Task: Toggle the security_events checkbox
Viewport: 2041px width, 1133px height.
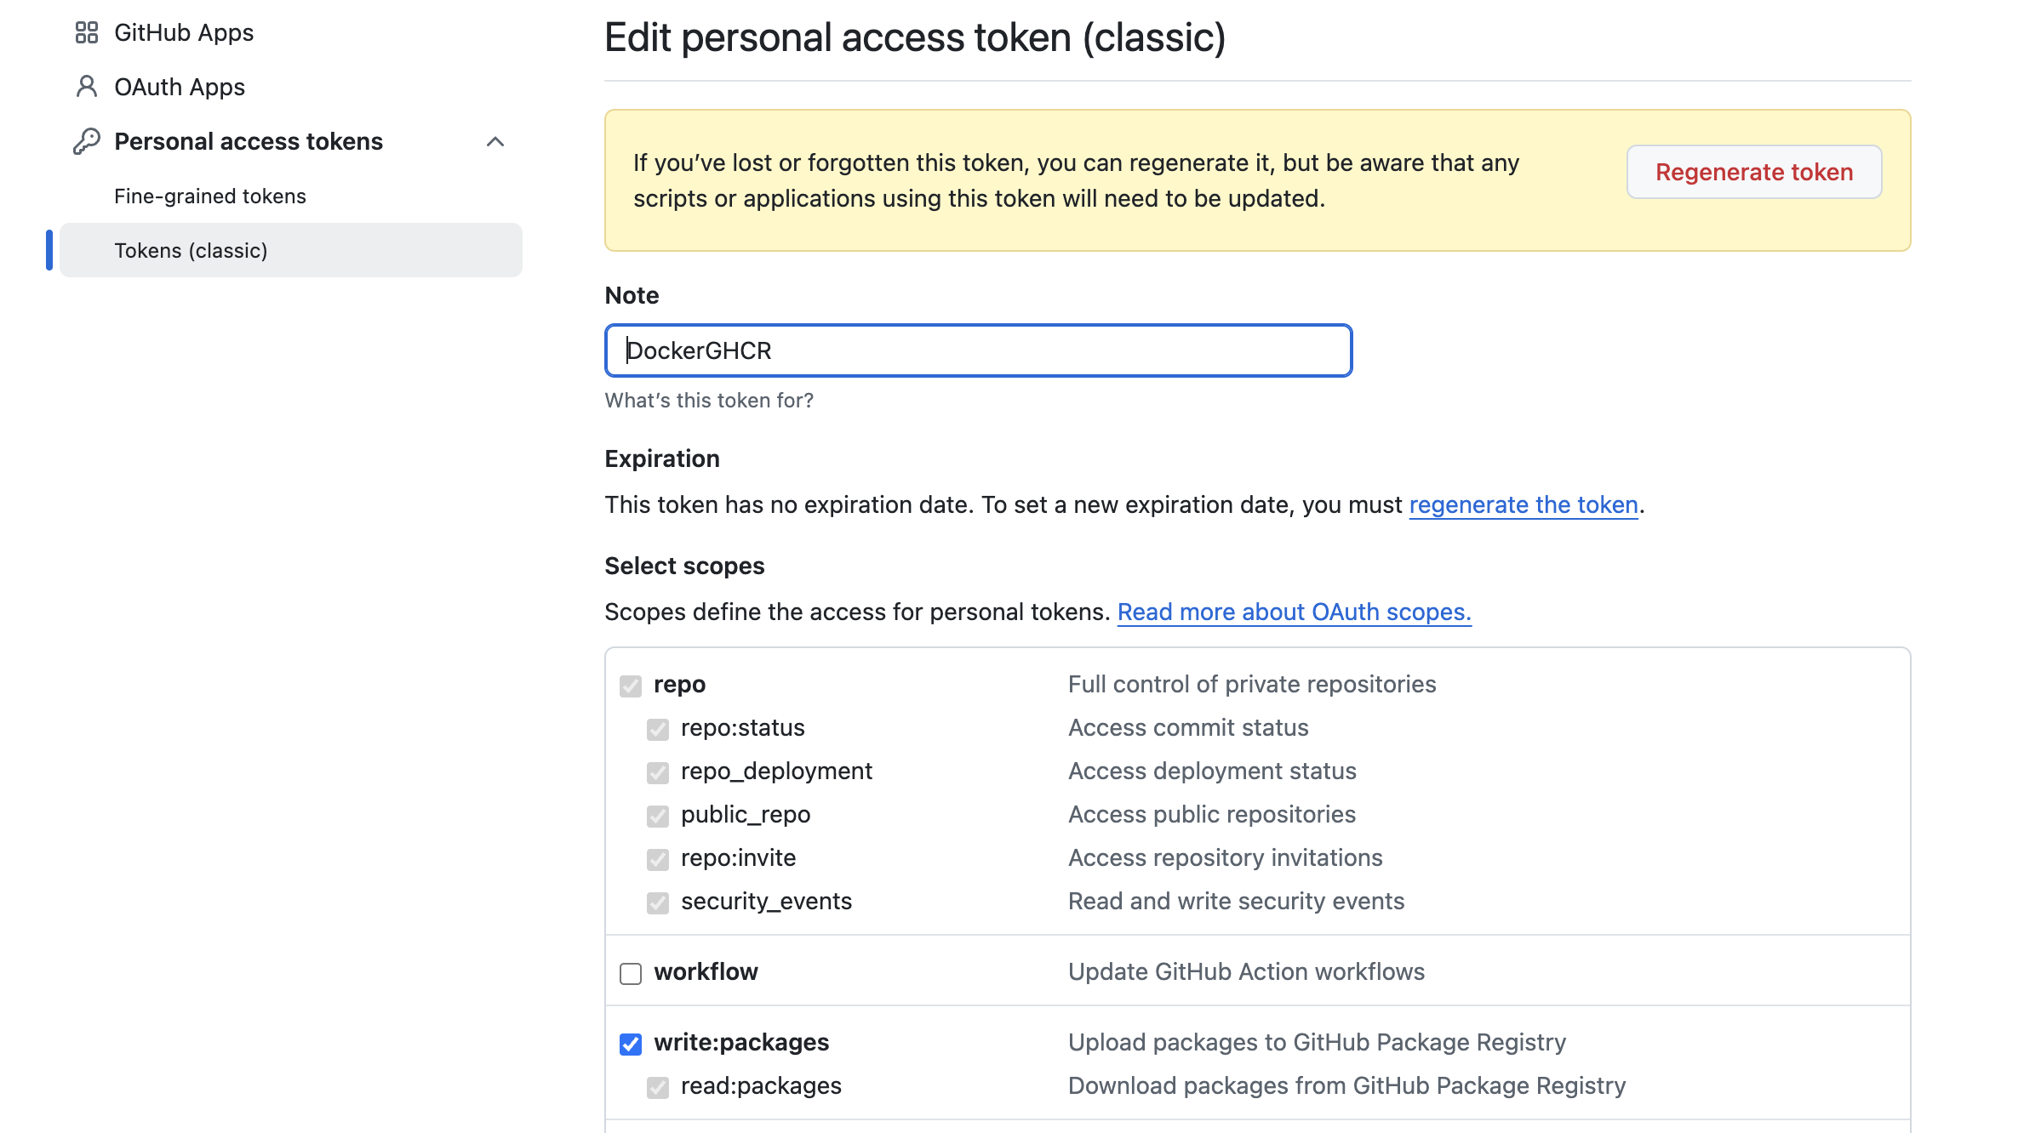Action: (x=658, y=902)
